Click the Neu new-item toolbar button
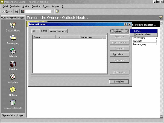The width and height of the screenshot is (164, 123). pyautogui.click(x=6, y=11)
